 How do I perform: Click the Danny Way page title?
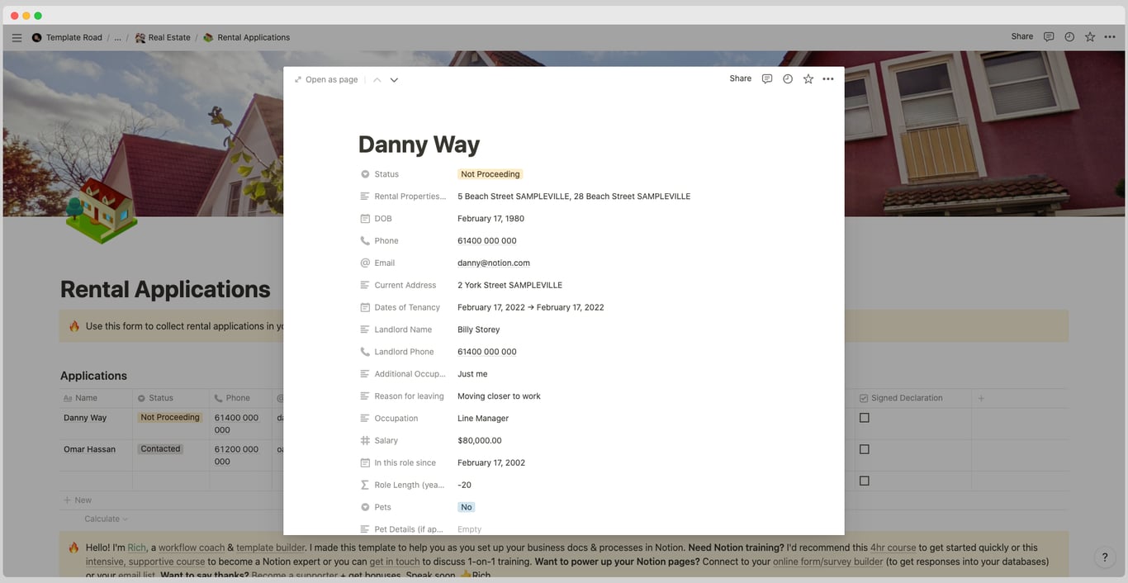(x=419, y=145)
